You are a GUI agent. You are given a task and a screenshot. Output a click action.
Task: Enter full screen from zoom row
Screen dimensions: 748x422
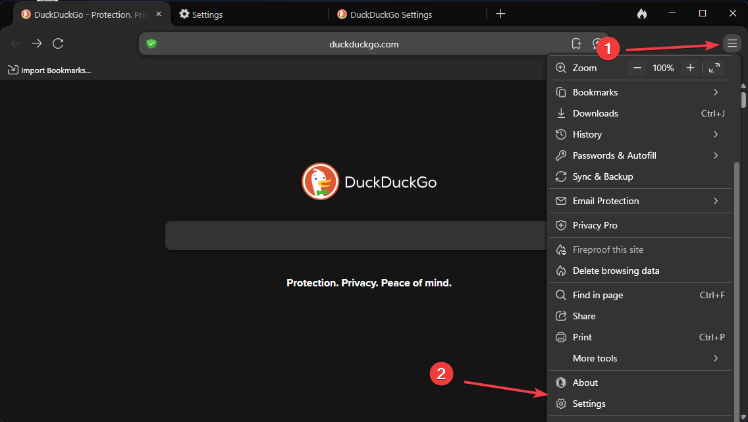coord(714,68)
